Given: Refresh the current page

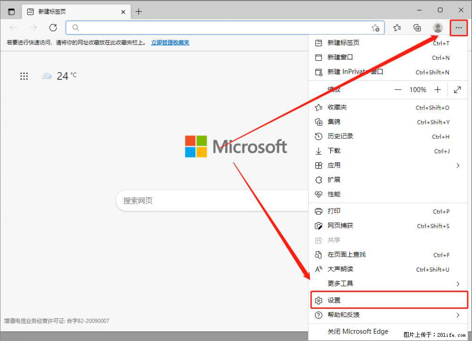Looking at the screenshot, I should click(53, 27).
